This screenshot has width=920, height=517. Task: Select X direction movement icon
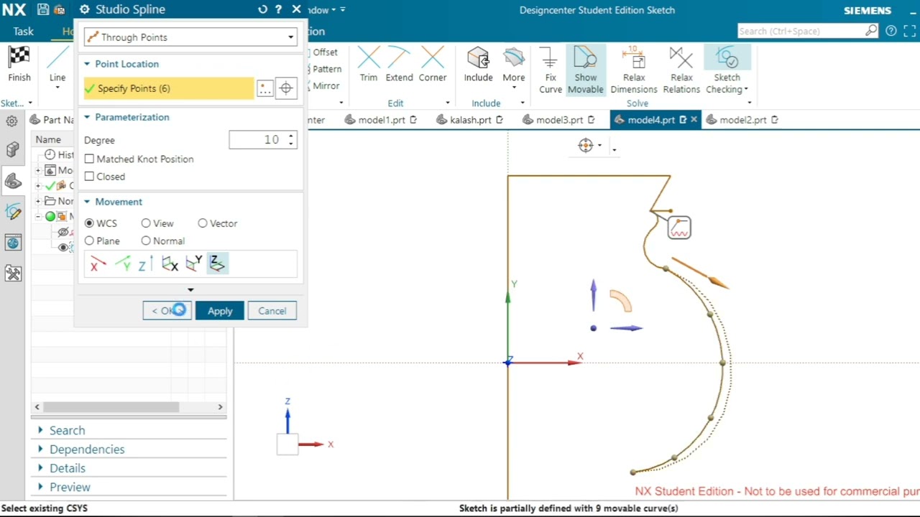point(97,265)
